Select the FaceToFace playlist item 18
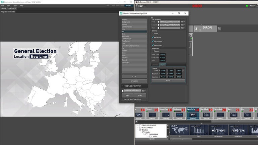Viewport: 258px width, 145px height. [x=193, y=114]
